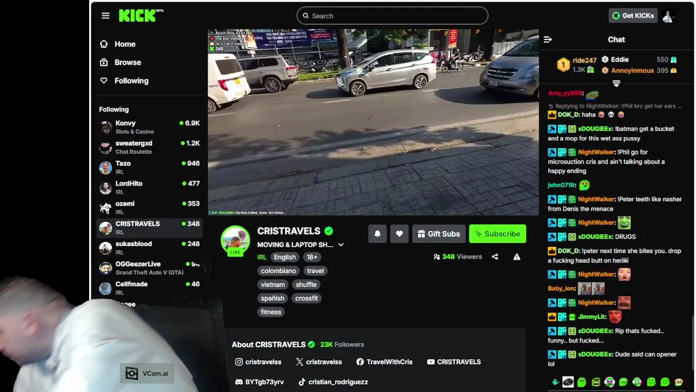This screenshot has width=696, height=392.
Task: Click Gift Subs button
Action: tap(439, 234)
